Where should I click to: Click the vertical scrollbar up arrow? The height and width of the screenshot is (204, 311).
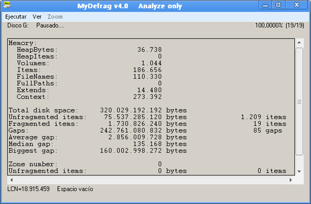click(x=299, y=42)
